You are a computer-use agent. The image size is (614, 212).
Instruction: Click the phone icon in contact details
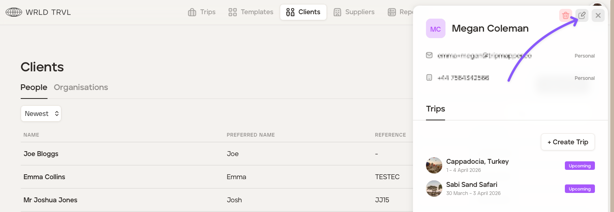coord(429,77)
